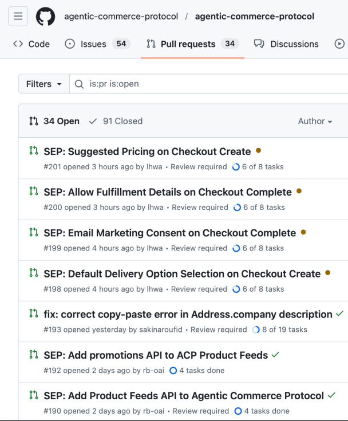The image size is (348, 421).
Task: Show the 34 Open pull requests
Action: [54, 121]
